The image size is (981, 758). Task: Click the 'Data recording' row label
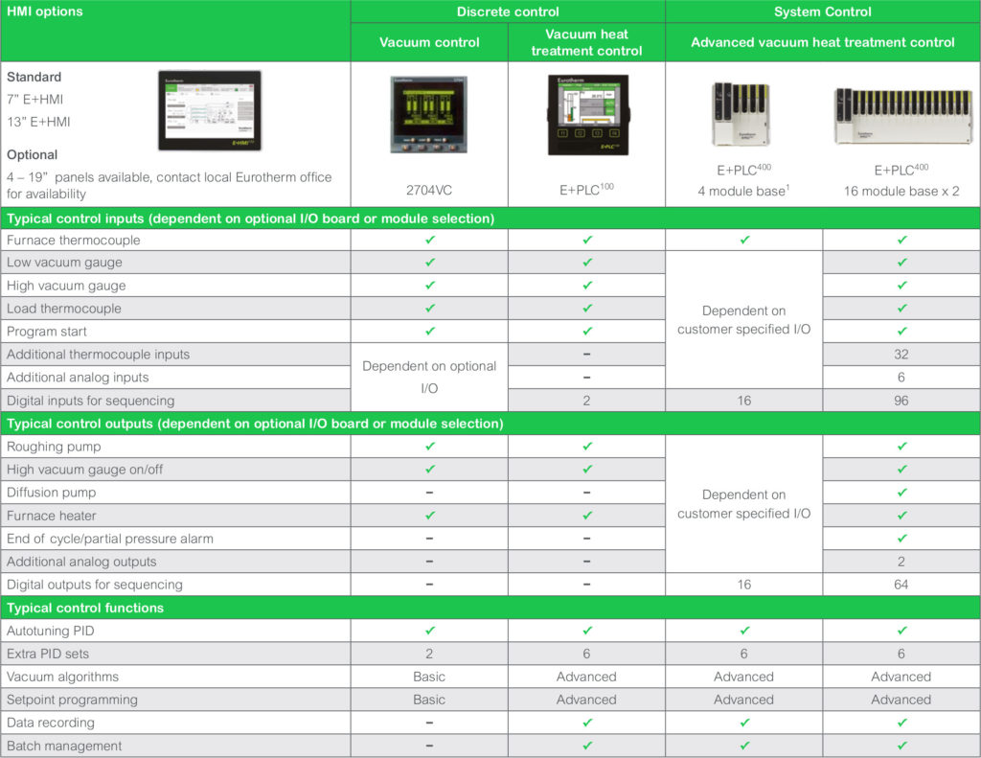(51, 723)
